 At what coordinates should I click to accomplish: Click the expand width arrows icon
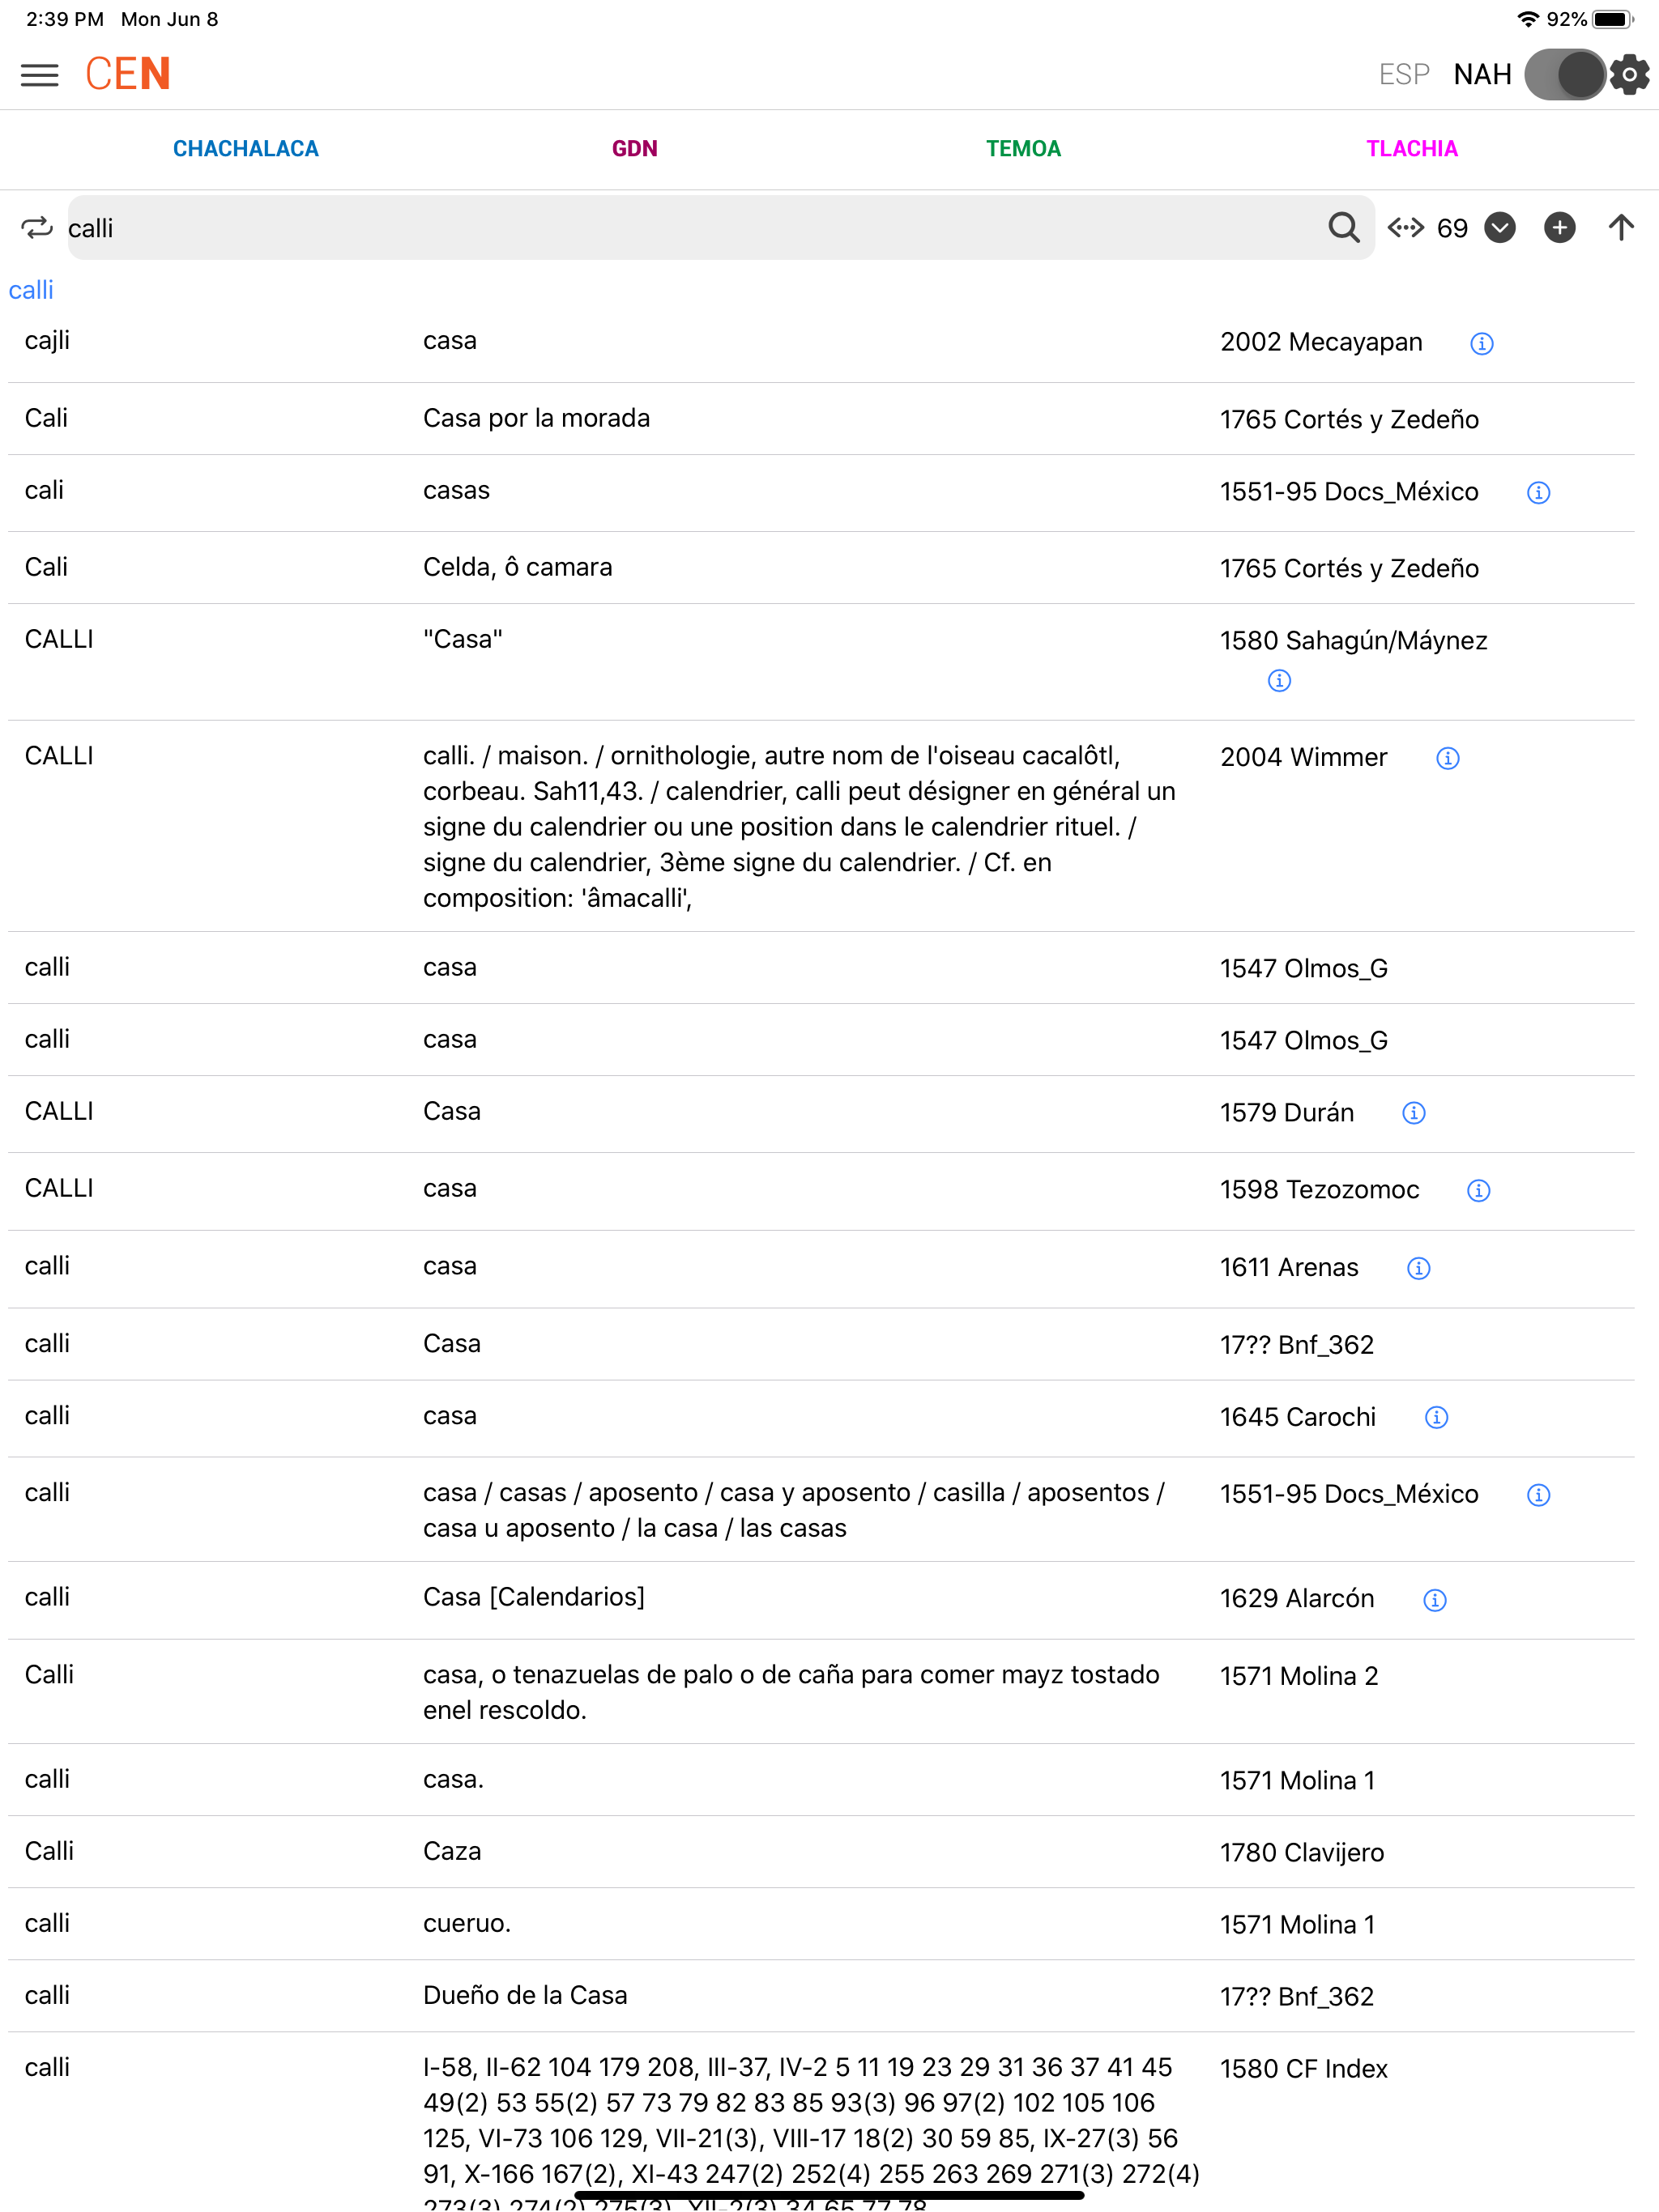[1405, 228]
